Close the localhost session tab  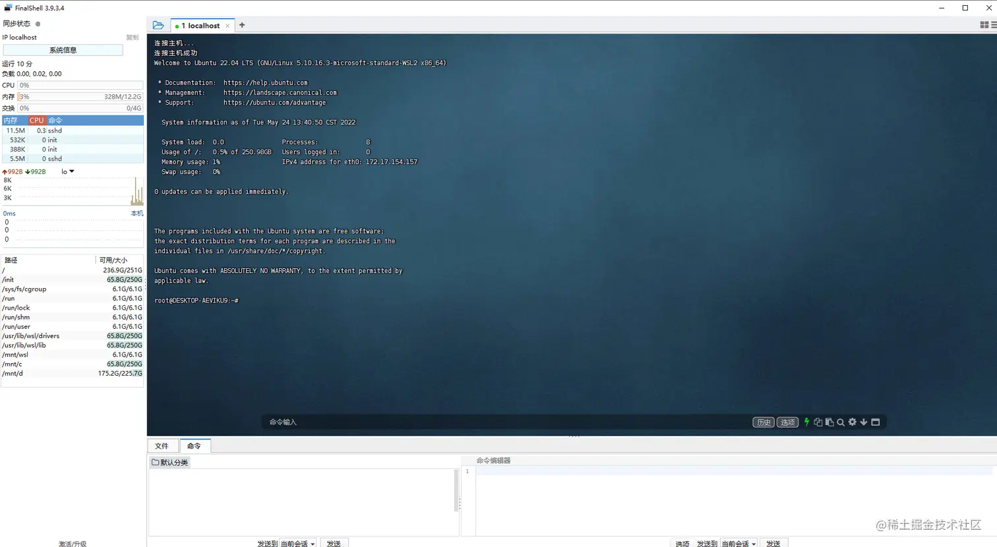coord(227,26)
